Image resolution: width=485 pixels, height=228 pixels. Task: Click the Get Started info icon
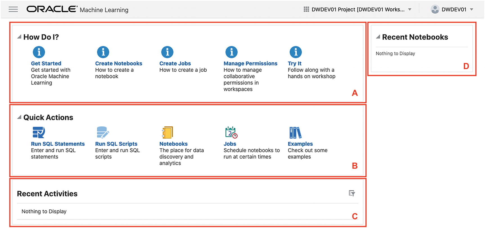pos(39,52)
